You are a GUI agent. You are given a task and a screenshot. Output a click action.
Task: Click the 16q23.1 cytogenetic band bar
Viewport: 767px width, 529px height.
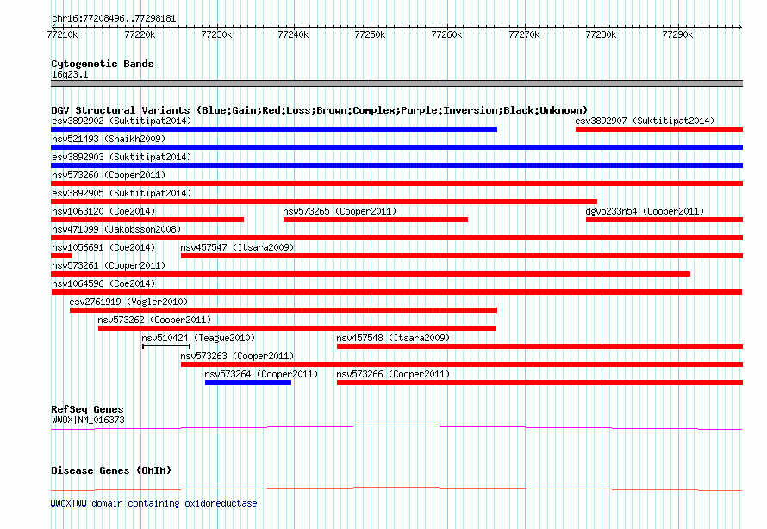pyautogui.click(x=396, y=84)
